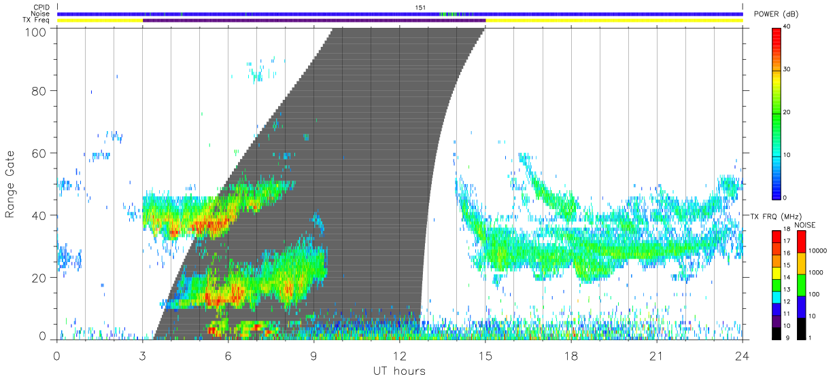Click the UT hours axis title
This screenshot has height=385, width=835.
click(x=399, y=371)
